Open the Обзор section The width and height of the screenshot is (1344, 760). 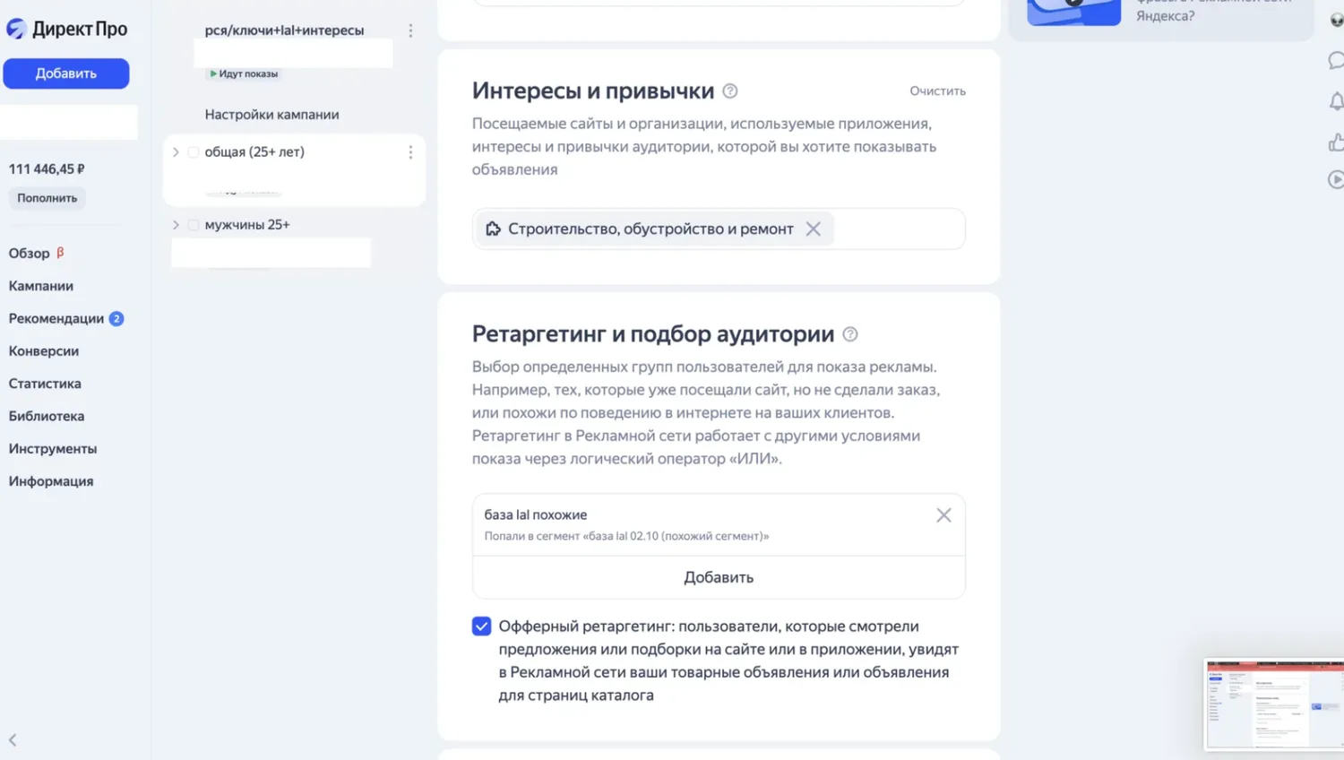coord(30,253)
